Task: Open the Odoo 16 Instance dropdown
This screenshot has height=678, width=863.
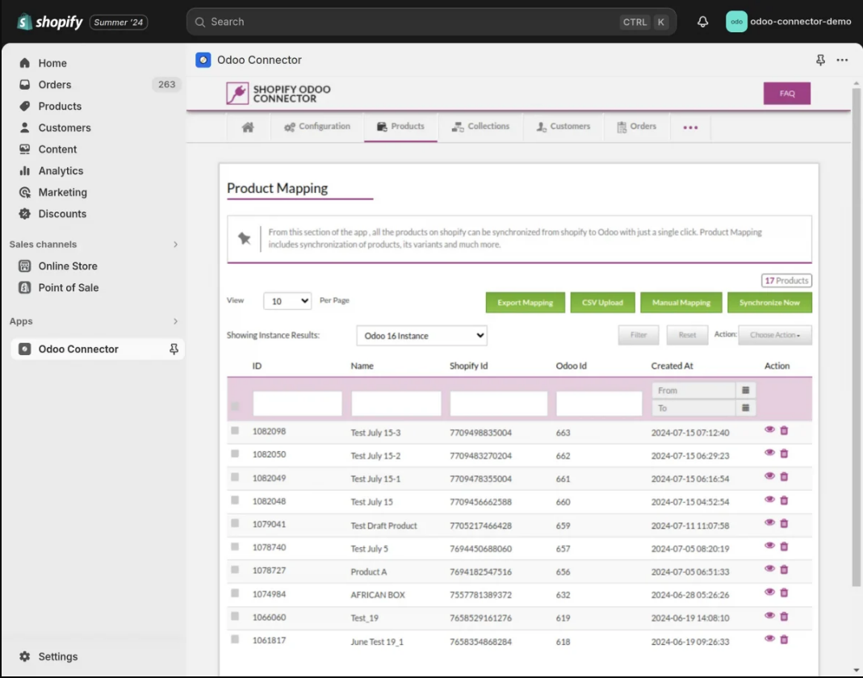Action: (421, 336)
